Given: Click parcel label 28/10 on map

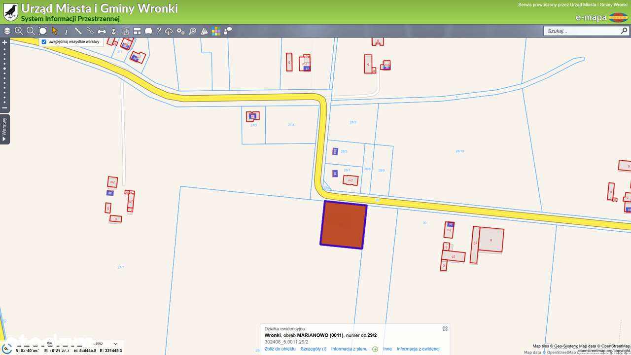Looking at the screenshot, I should click(x=459, y=151).
